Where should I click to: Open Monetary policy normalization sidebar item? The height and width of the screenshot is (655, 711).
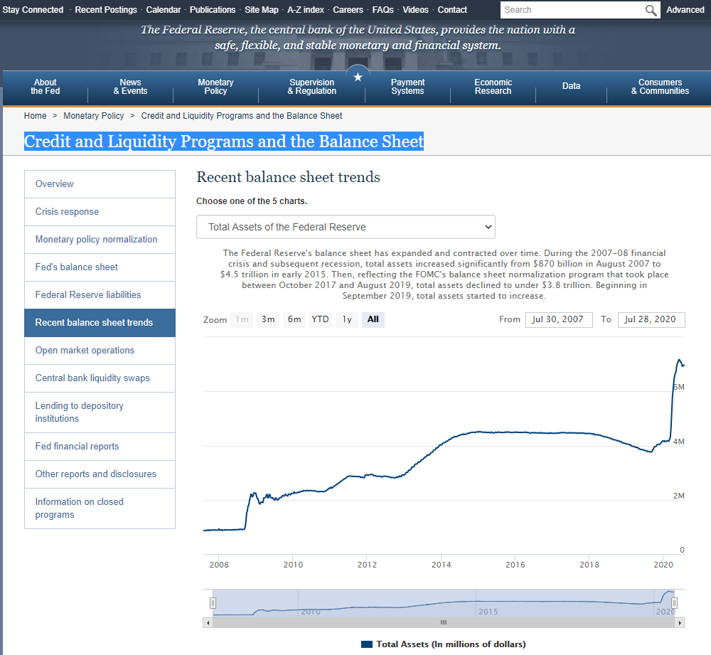tap(100, 240)
